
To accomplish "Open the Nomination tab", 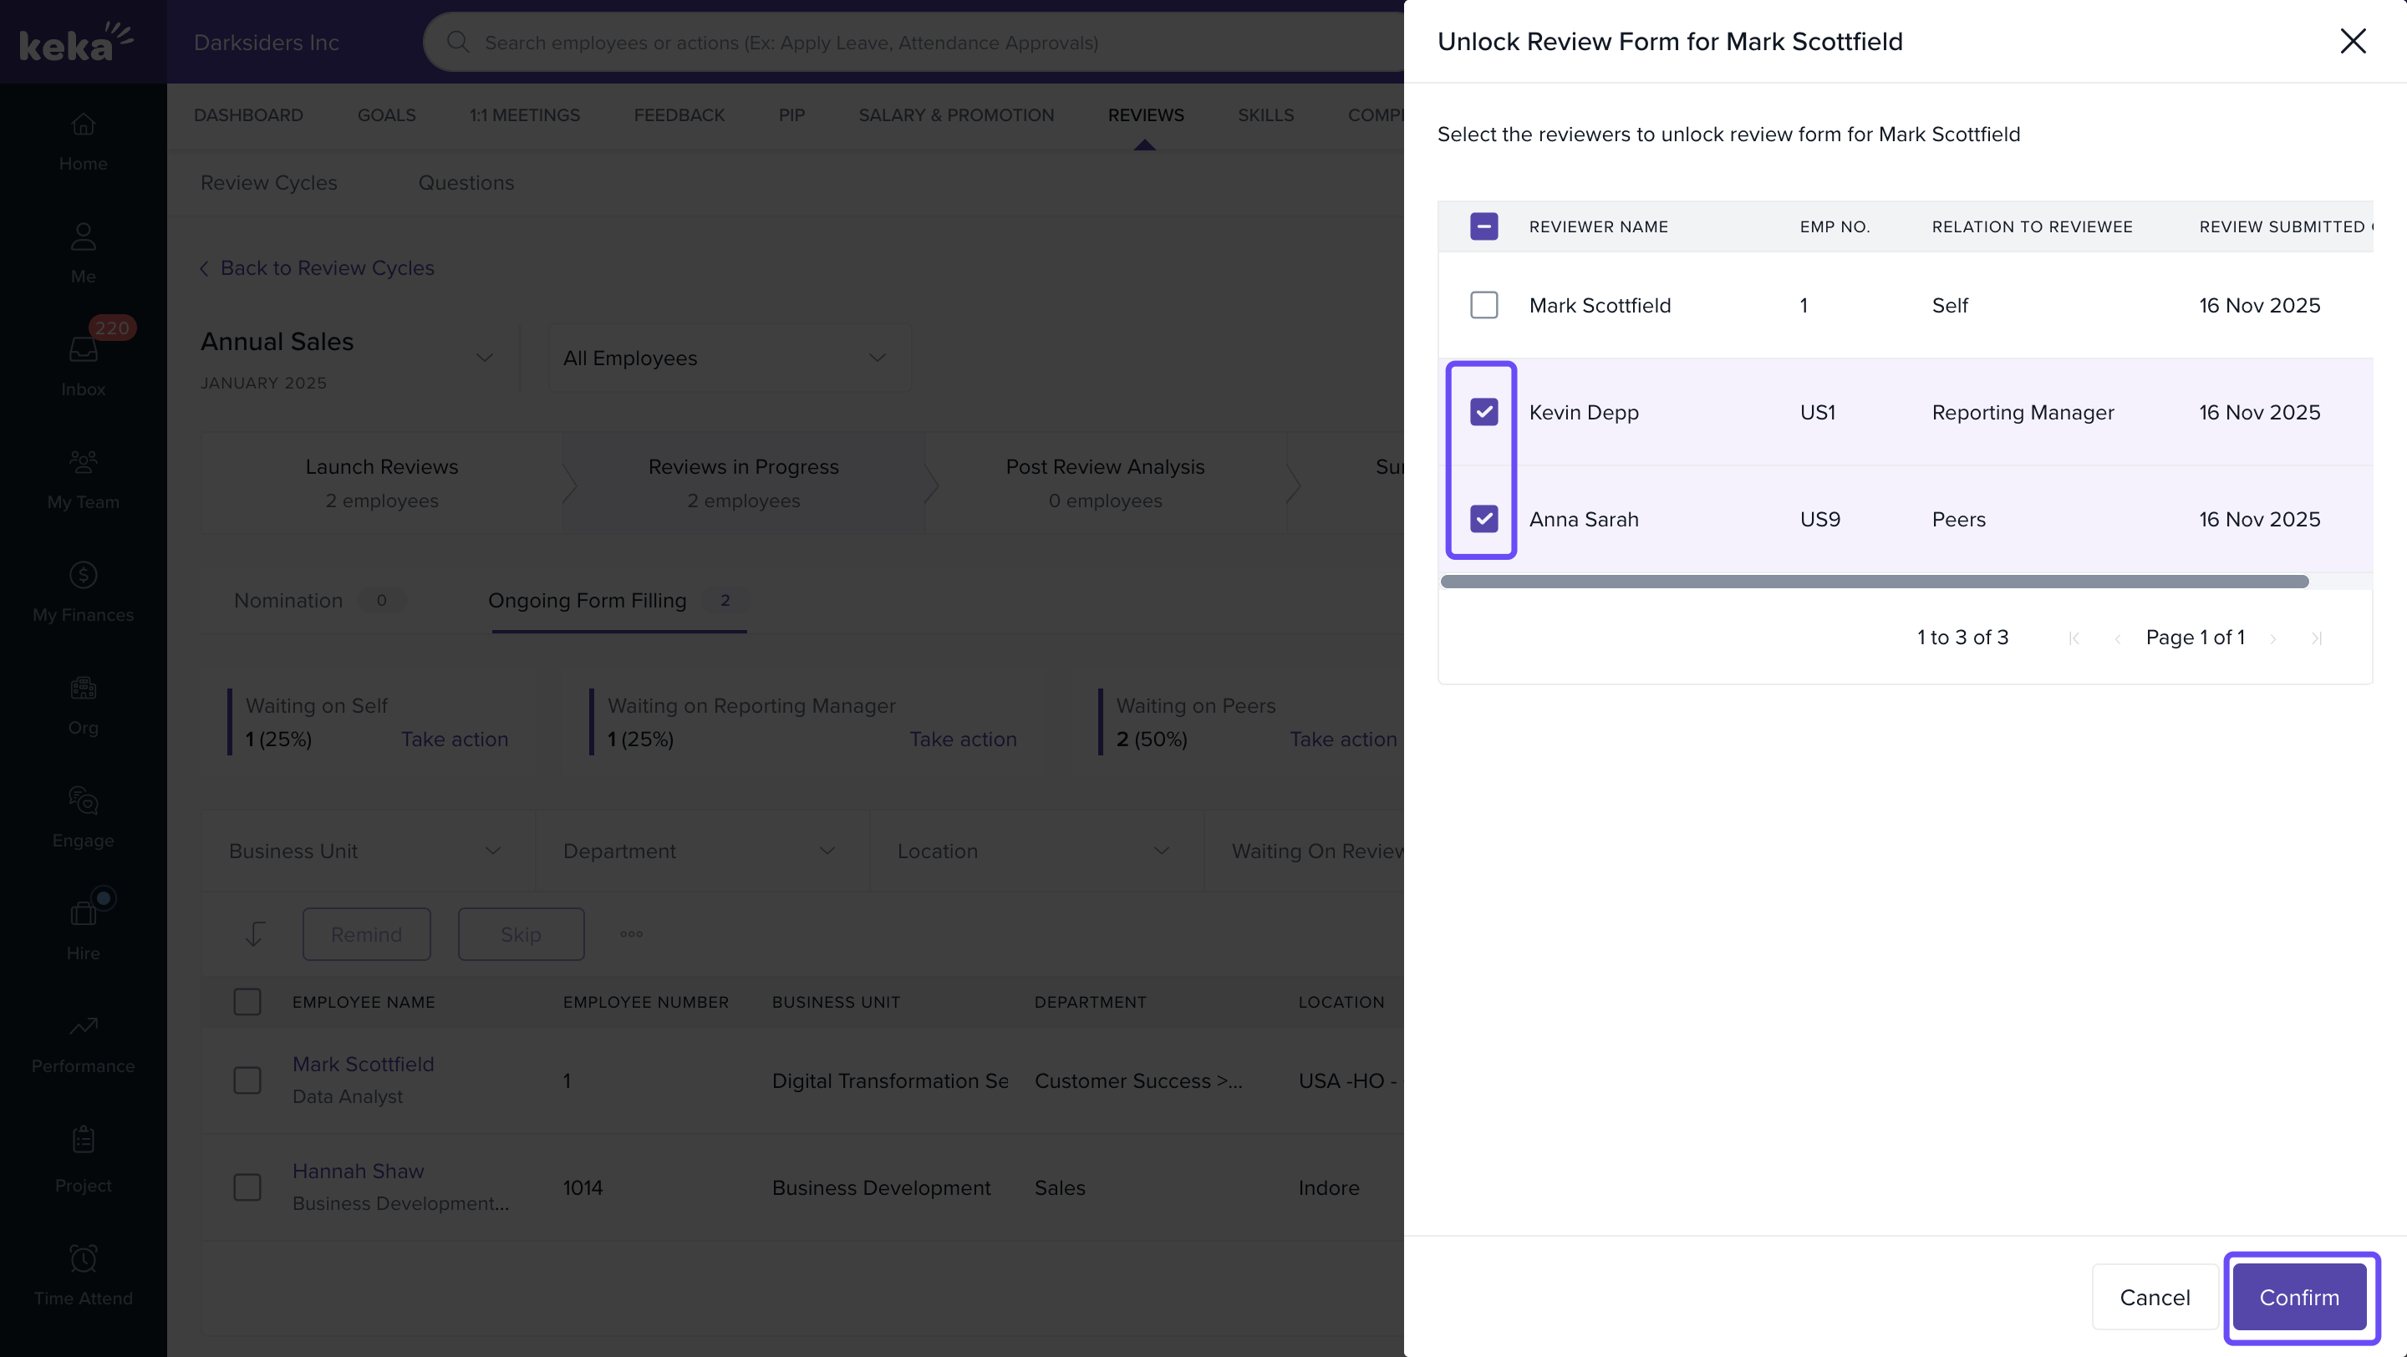I will (x=288, y=601).
